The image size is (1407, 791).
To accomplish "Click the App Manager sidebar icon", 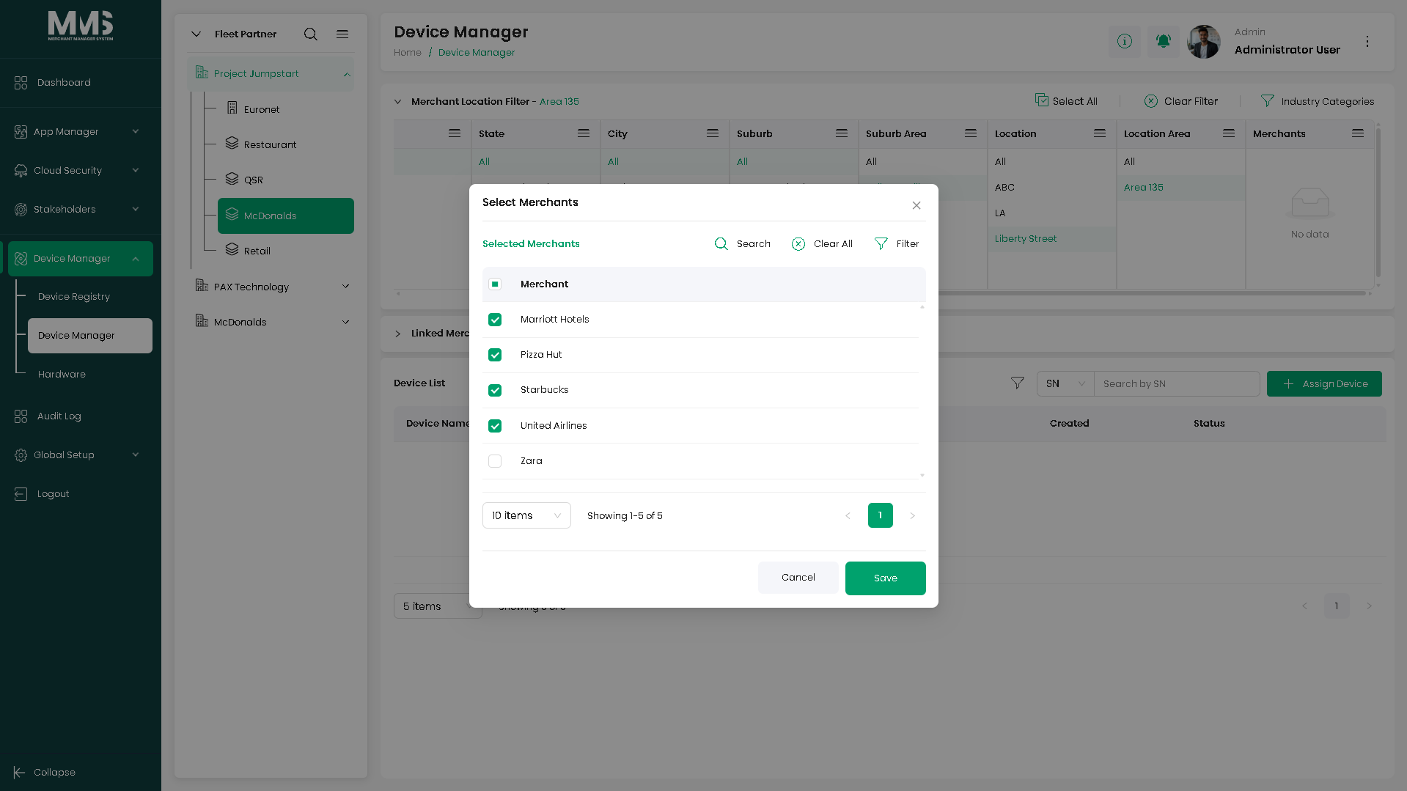I will [x=21, y=132].
